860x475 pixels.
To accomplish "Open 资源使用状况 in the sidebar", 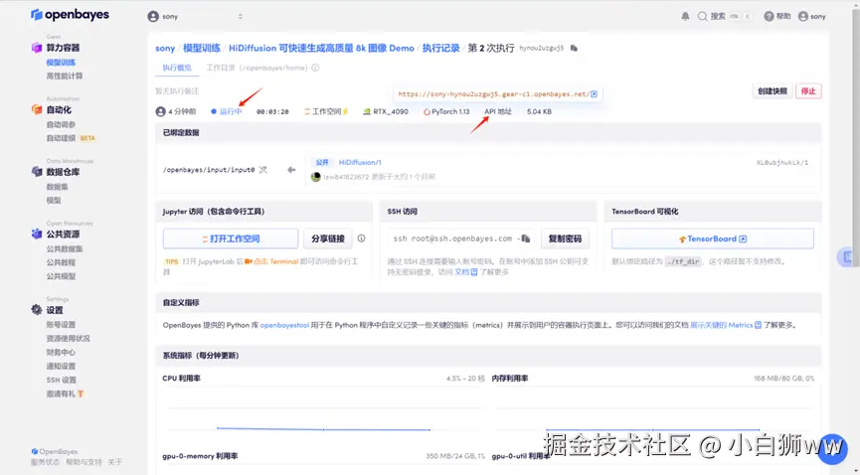I will tap(68, 339).
